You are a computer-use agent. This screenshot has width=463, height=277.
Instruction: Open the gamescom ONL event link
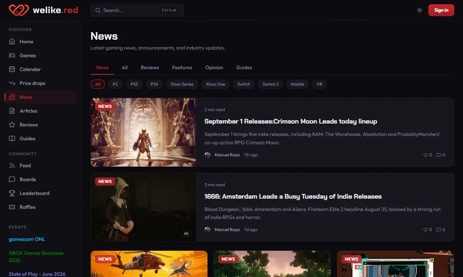click(27, 239)
